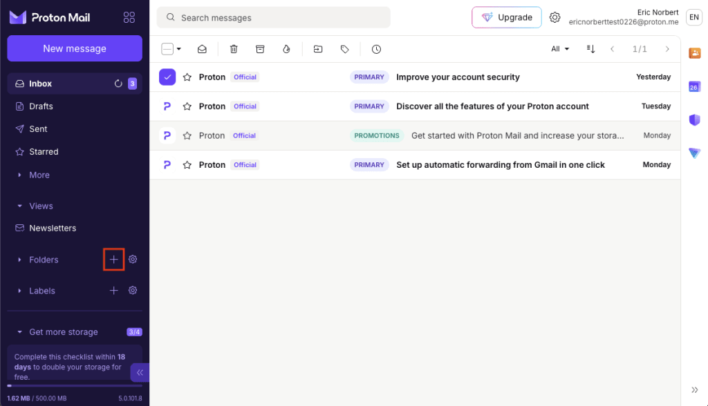Open the All filter dropdown

[560, 49]
